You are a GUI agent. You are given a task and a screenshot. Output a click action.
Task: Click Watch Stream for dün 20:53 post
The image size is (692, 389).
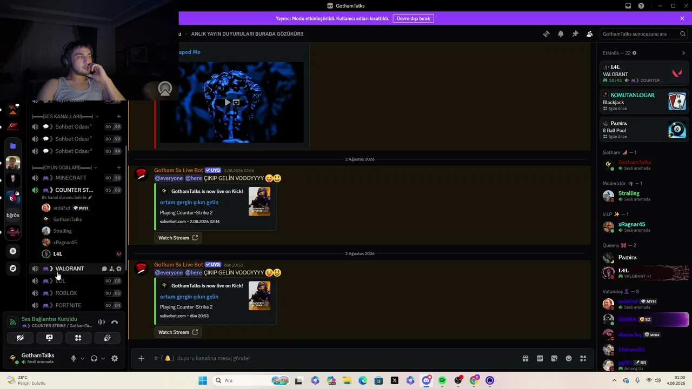(x=178, y=332)
